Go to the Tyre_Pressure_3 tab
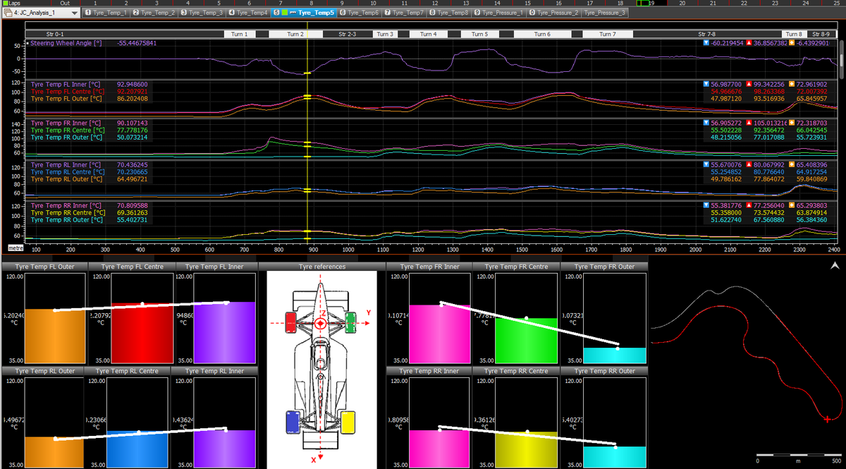The width and height of the screenshot is (846, 469). (606, 13)
